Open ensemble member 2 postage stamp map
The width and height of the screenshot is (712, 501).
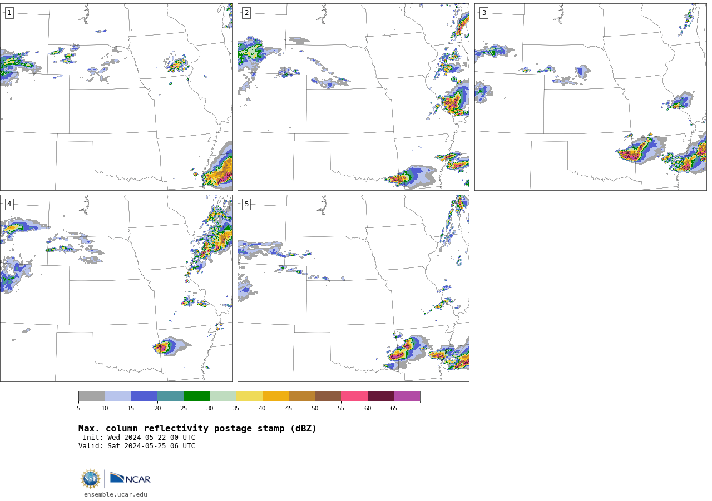(353, 97)
